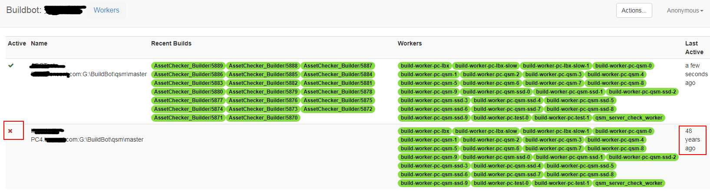Open build-worker-pc-qsm-0 in the PC4 master row
Screen dimensions: 710x194
pyautogui.click(x=624, y=131)
